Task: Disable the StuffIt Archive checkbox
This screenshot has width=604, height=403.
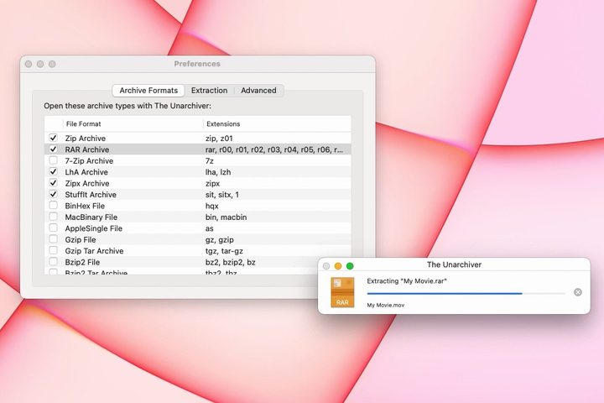Action: 53,195
